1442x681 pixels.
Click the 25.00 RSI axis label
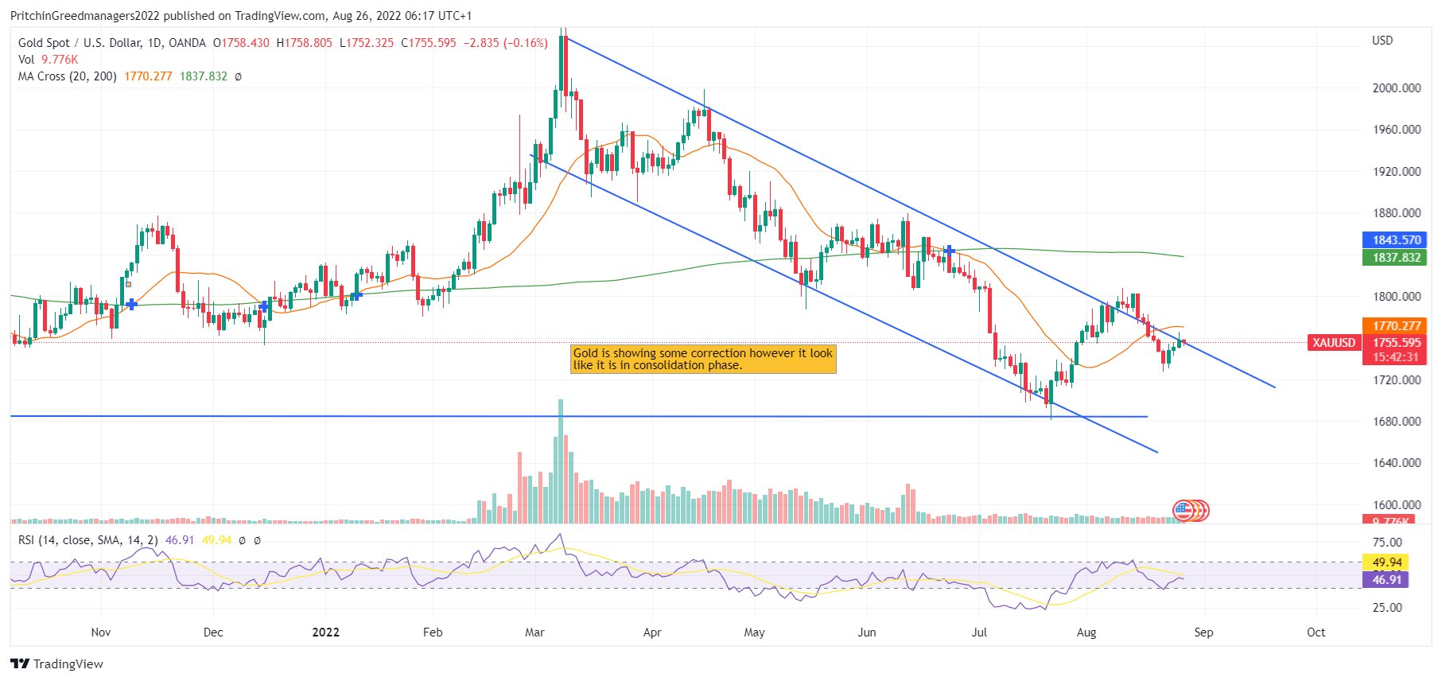pos(1387,608)
